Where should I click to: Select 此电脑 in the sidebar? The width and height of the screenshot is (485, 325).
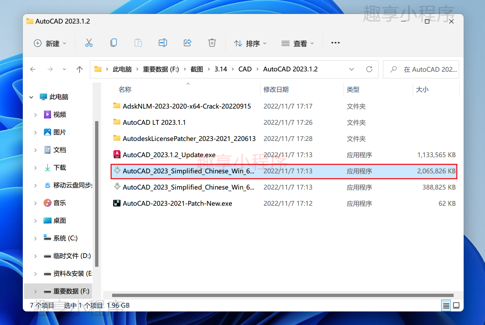(x=59, y=97)
